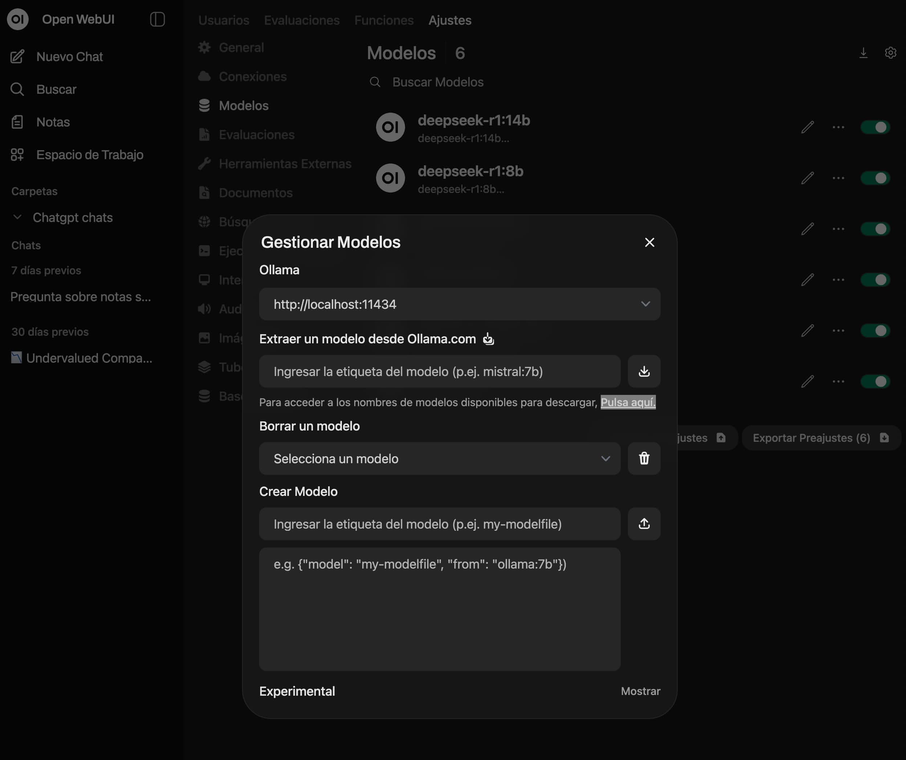The image size is (906, 760).
Task: Edit deepseek-r1:14b with the pencil icon
Action: [807, 128]
